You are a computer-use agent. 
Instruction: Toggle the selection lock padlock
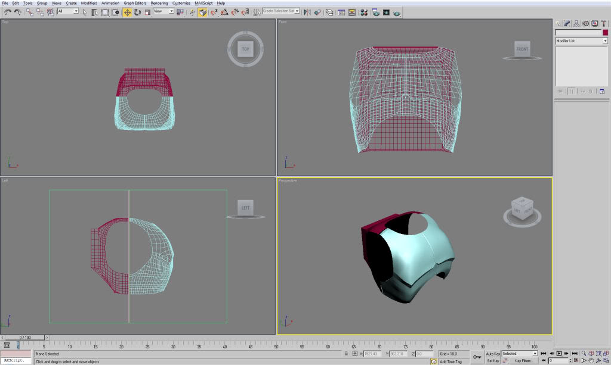click(x=346, y=354)
